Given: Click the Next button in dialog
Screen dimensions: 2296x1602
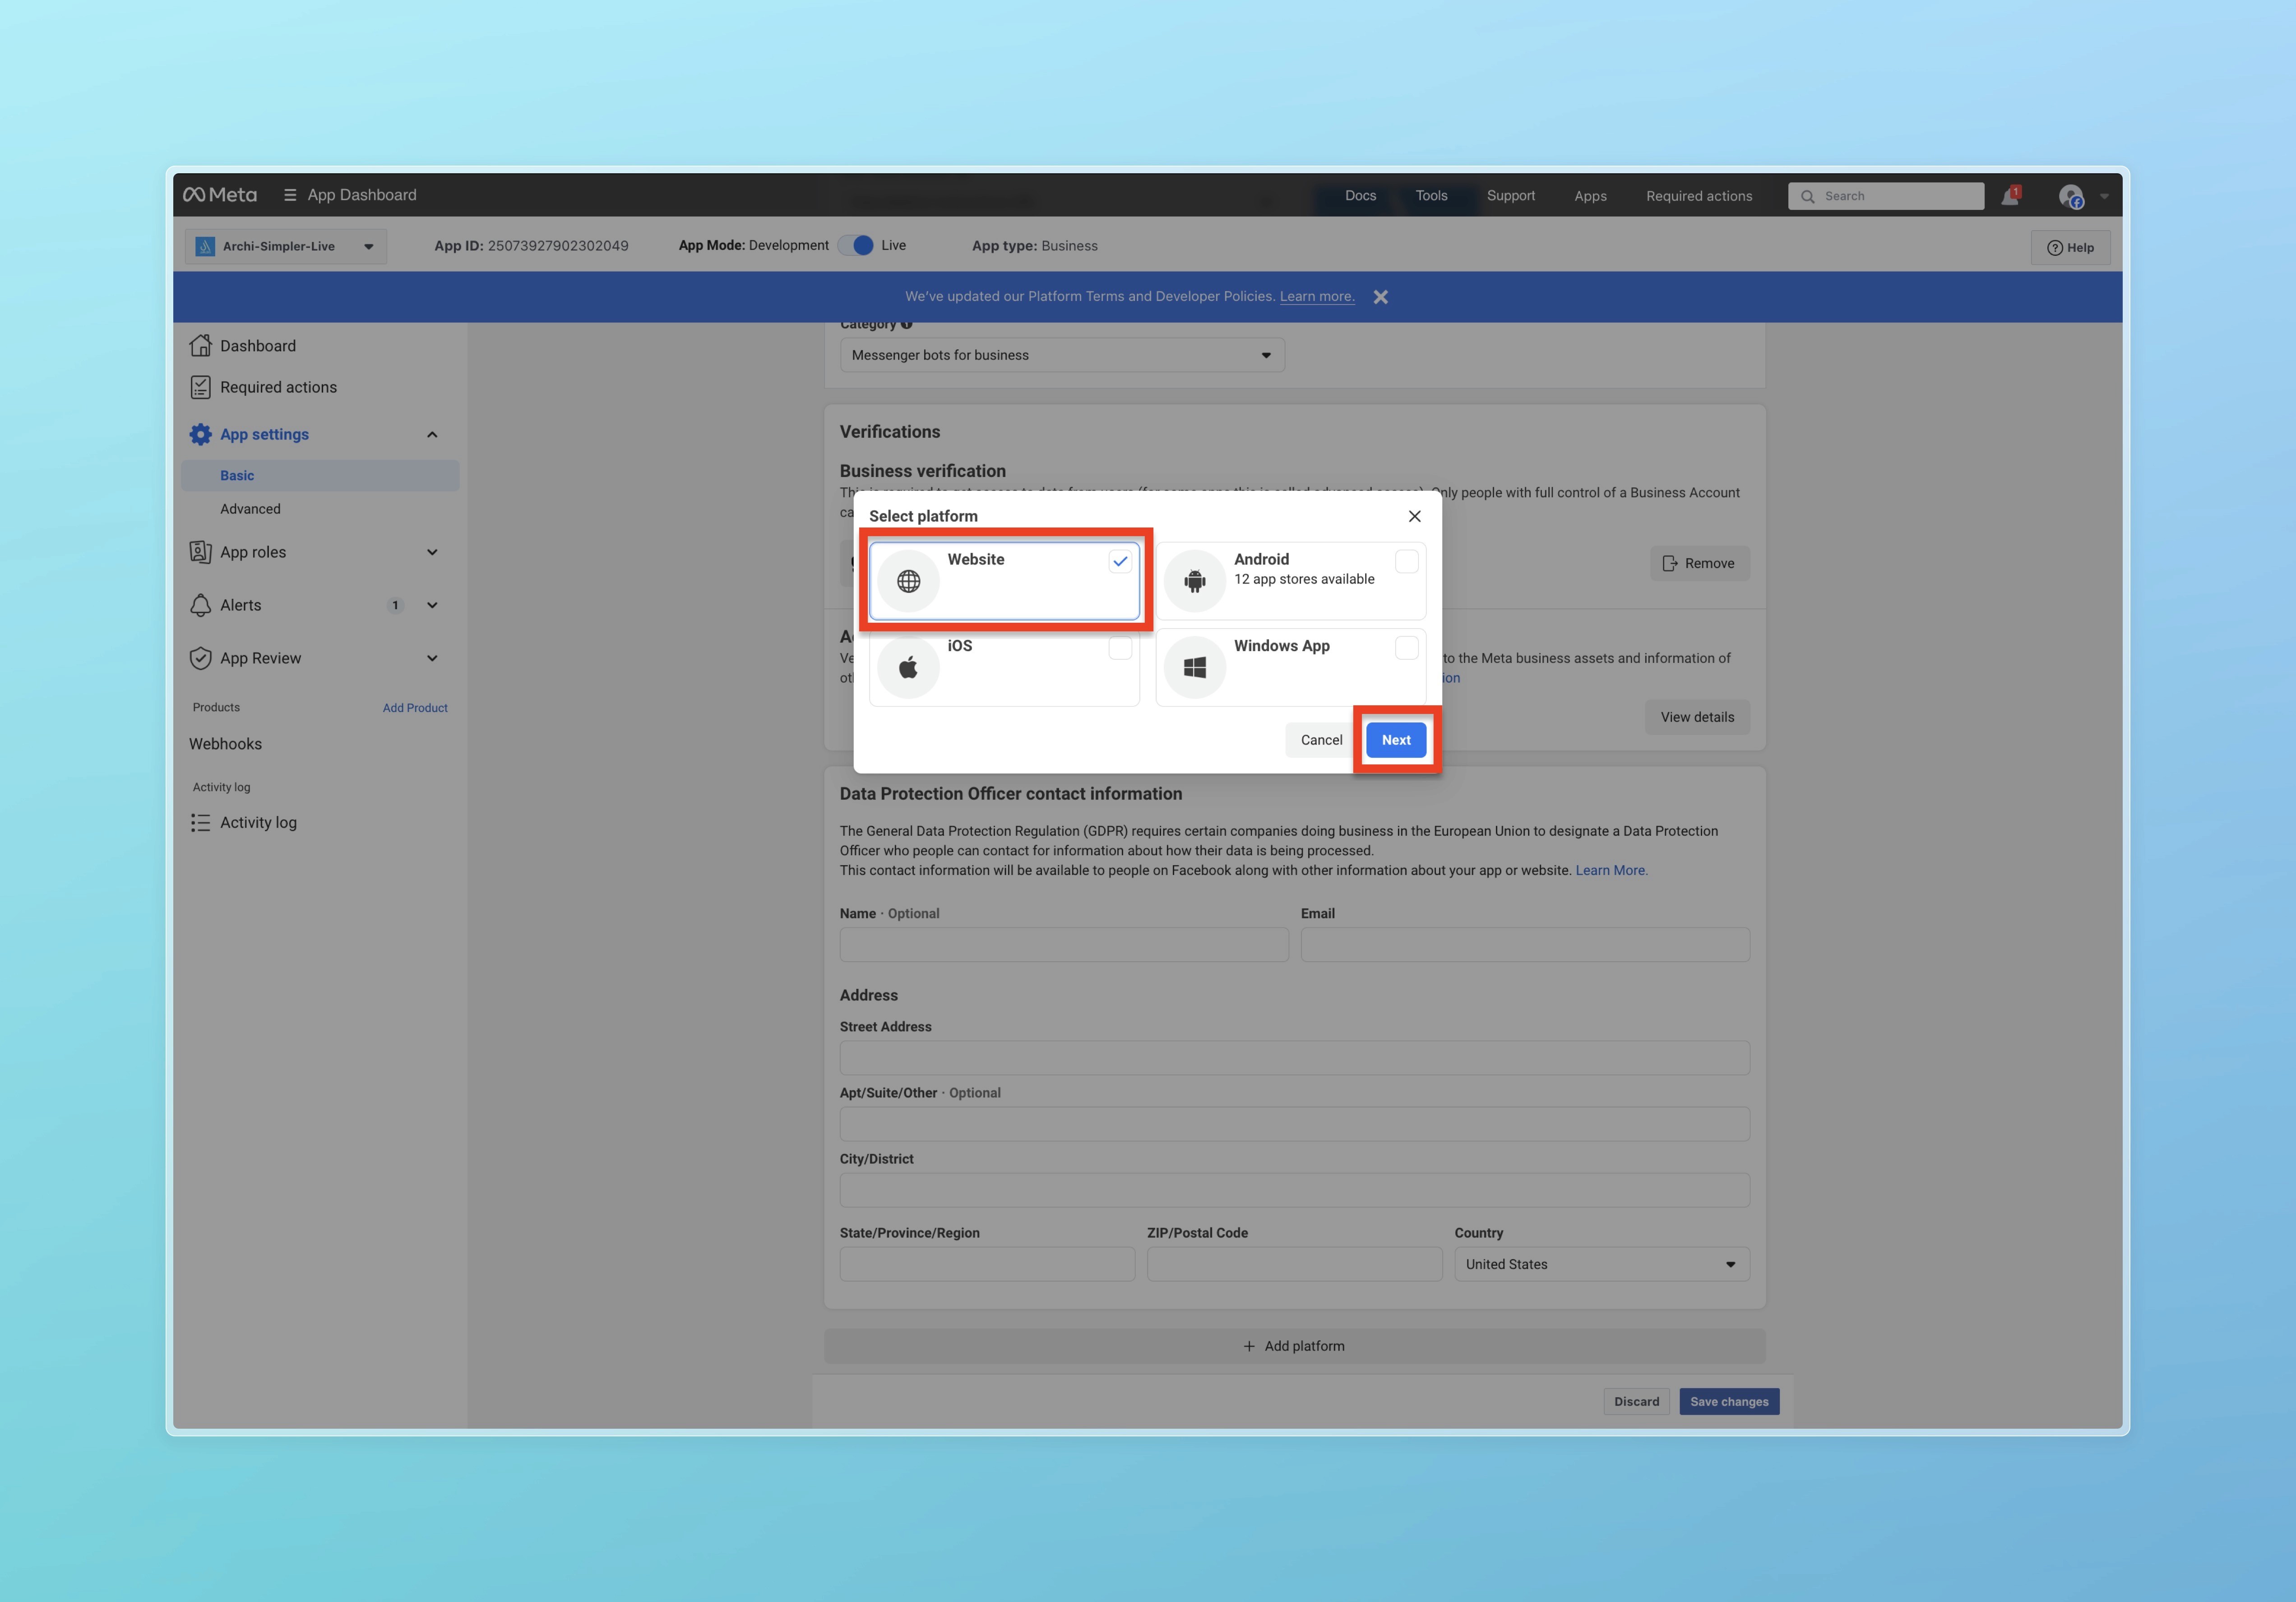Looking at the screenshot, I should pos(1396,740).
